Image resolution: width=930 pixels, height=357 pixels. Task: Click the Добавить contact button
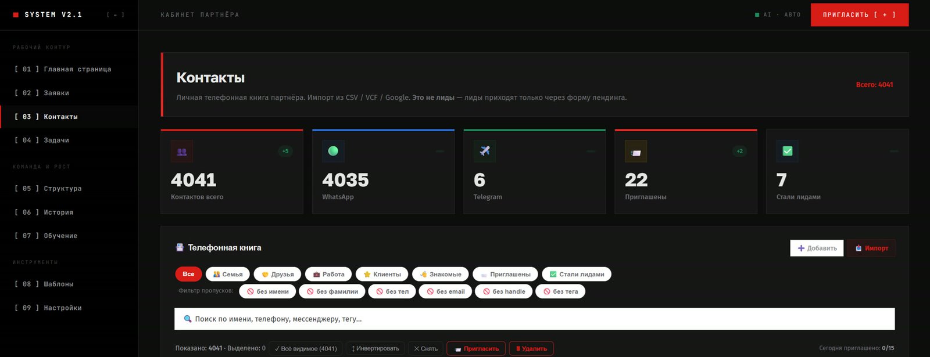(817, 248)
